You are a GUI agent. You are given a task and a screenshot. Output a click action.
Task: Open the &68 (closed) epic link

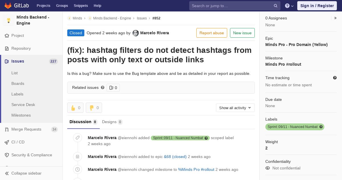point(175,157)
